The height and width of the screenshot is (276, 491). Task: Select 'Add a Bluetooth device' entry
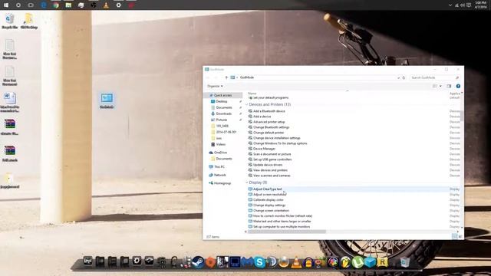(x=269, y=111)
